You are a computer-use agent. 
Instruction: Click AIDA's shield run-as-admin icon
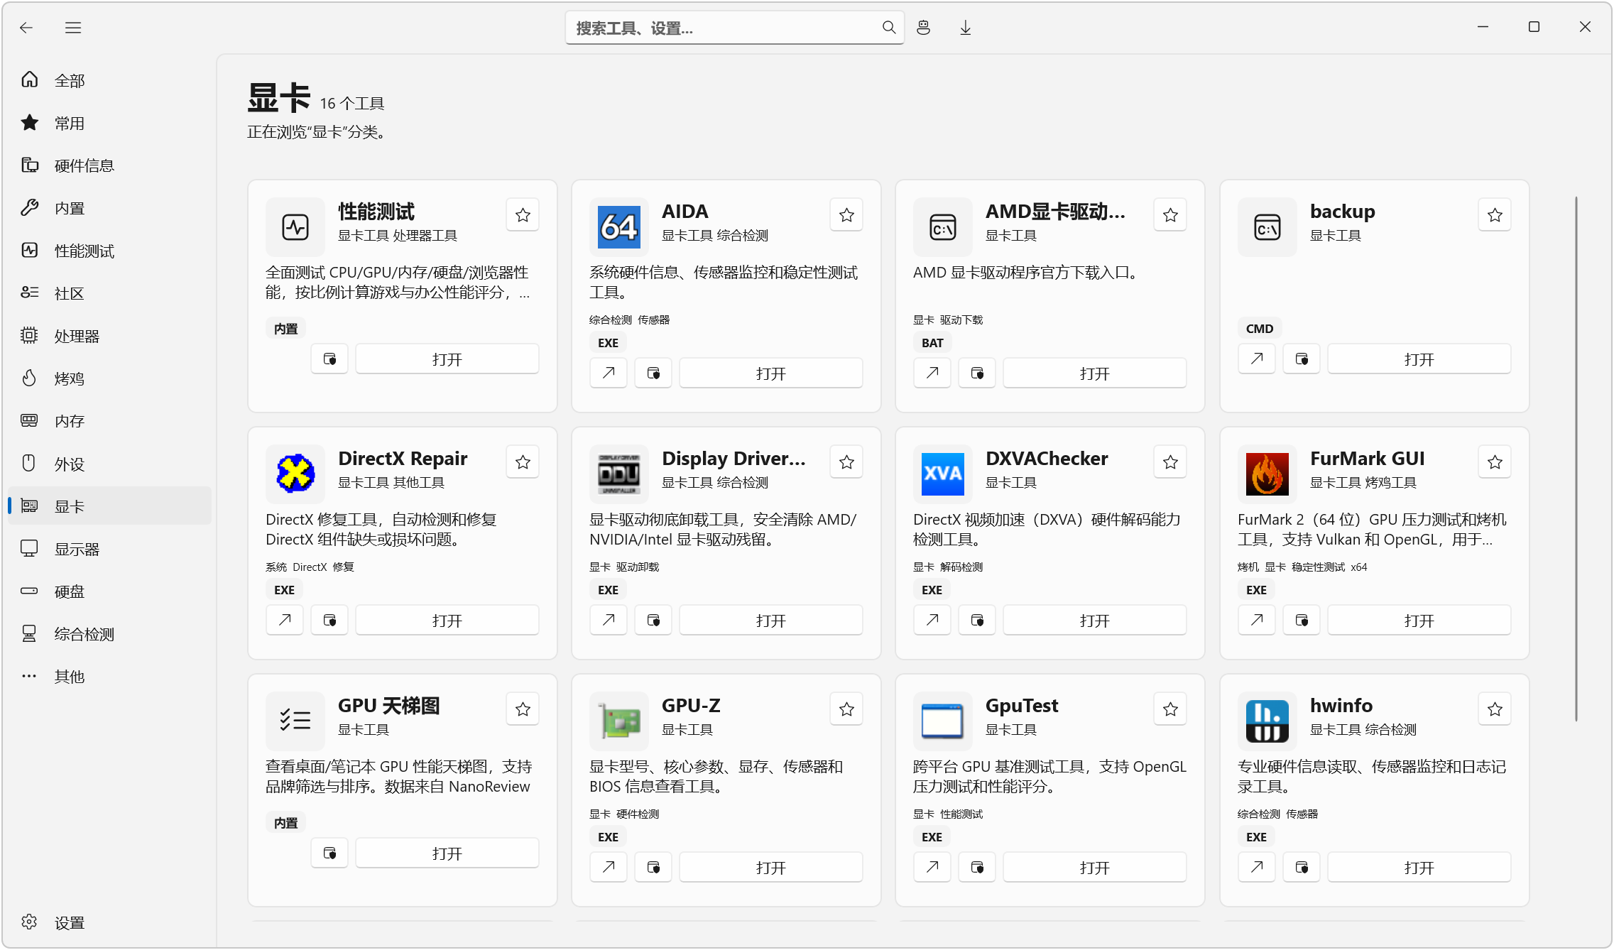click(653, 373)
